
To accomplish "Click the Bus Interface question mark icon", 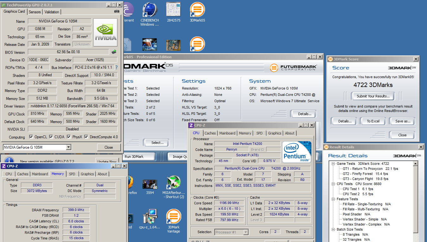I will pos(116,67).
